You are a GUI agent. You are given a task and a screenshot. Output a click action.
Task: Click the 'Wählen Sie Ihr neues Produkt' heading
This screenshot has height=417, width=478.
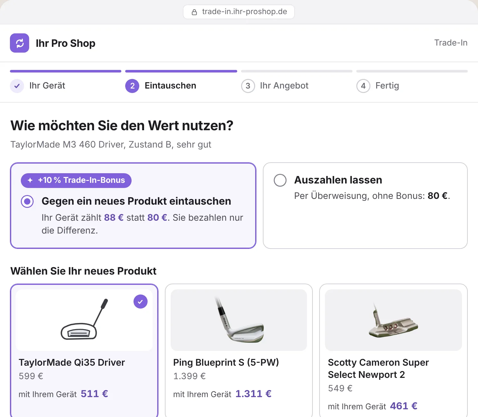(x=84, y=271)
